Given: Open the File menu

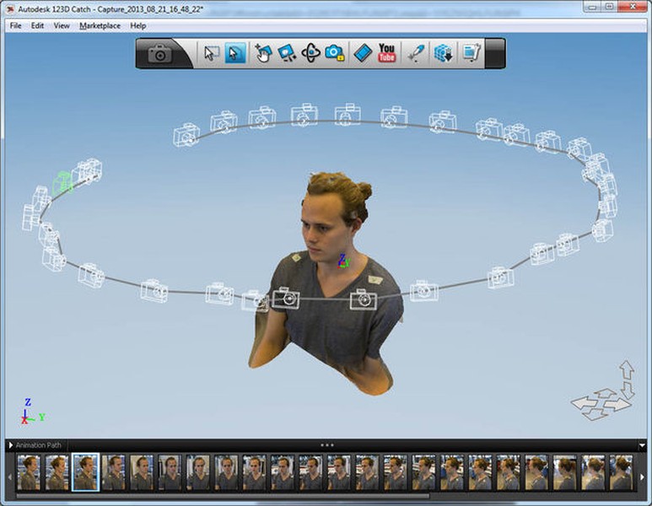Looking at the screenshot, I should (x=15, y=26).
